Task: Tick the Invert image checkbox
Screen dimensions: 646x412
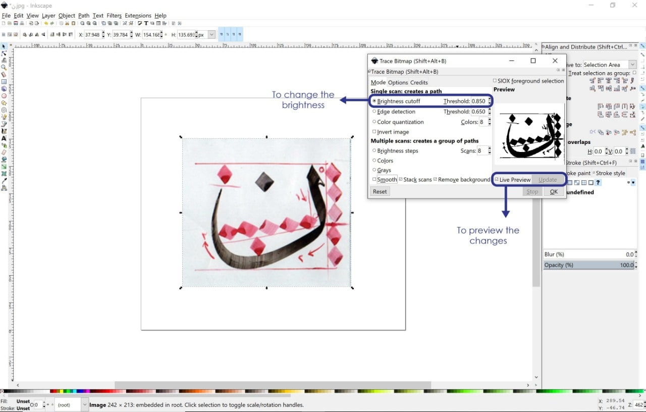Action: (x=374, y=132)
